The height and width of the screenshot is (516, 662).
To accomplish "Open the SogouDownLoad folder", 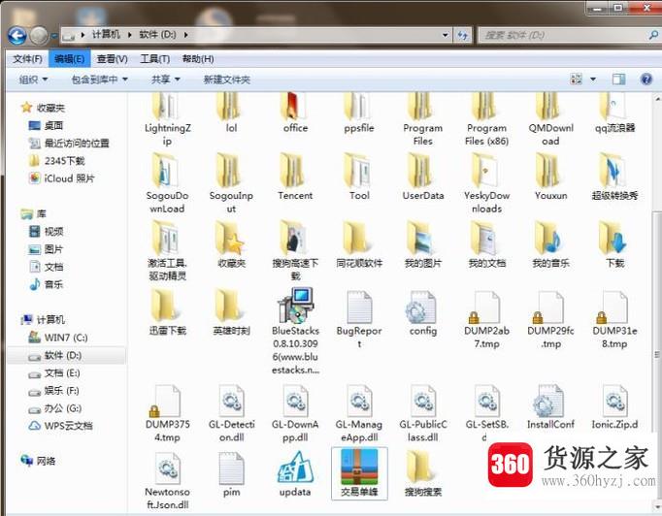I will coord(167,183).
